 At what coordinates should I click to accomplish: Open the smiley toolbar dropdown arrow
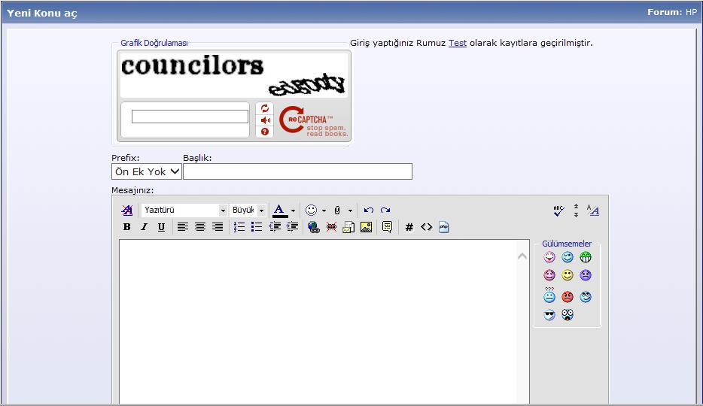[324, 211]
